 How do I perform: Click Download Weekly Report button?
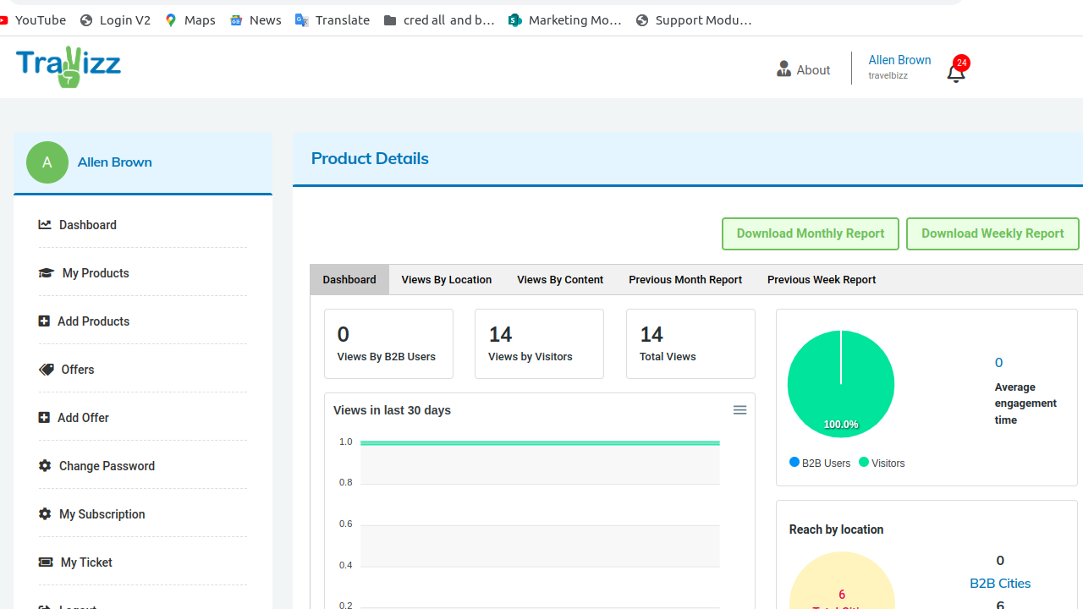[x=992, y=234]
